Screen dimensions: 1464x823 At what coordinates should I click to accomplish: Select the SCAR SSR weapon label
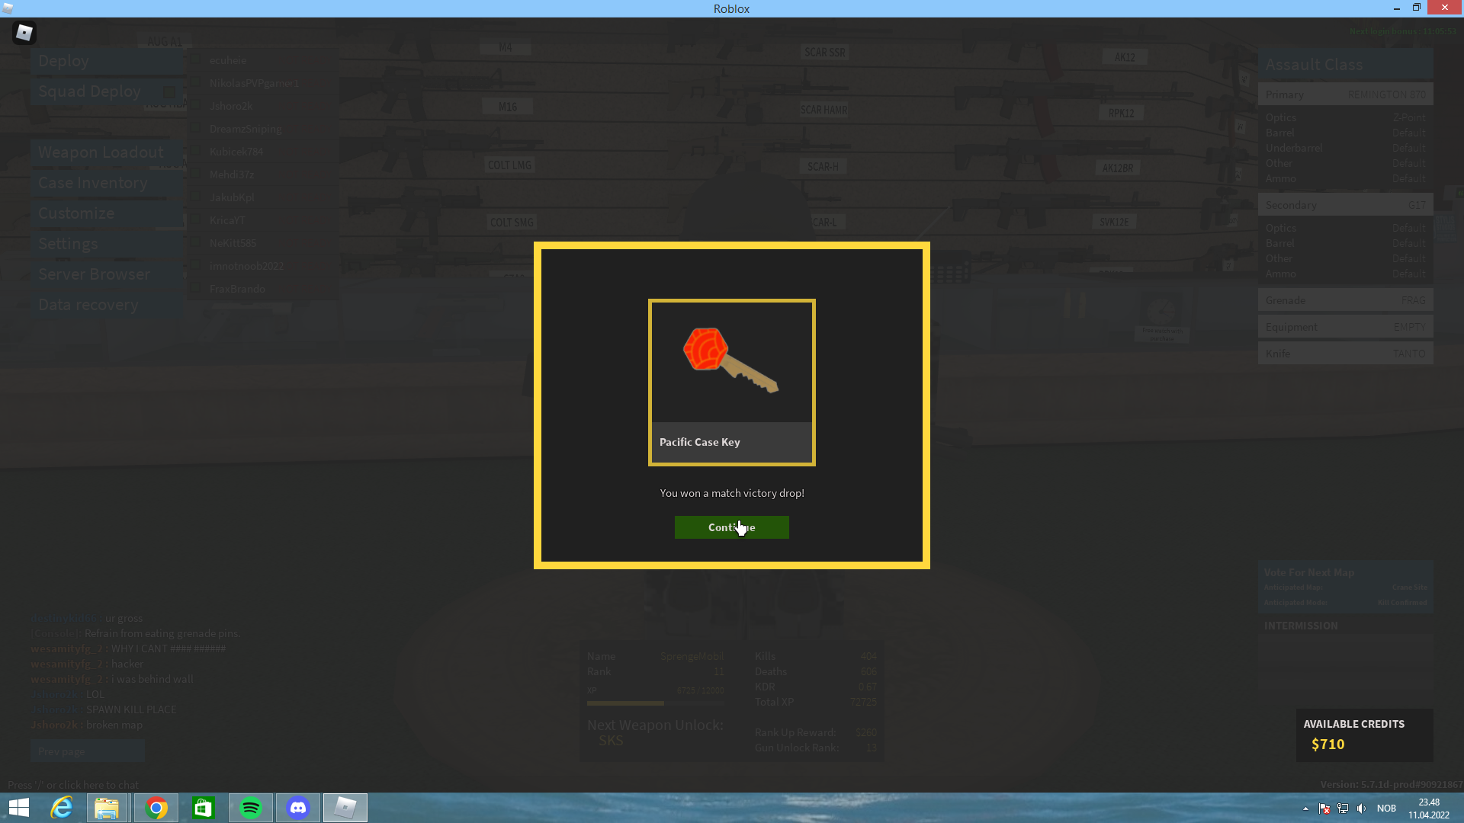pyautogui.click(x=824, y=53)
